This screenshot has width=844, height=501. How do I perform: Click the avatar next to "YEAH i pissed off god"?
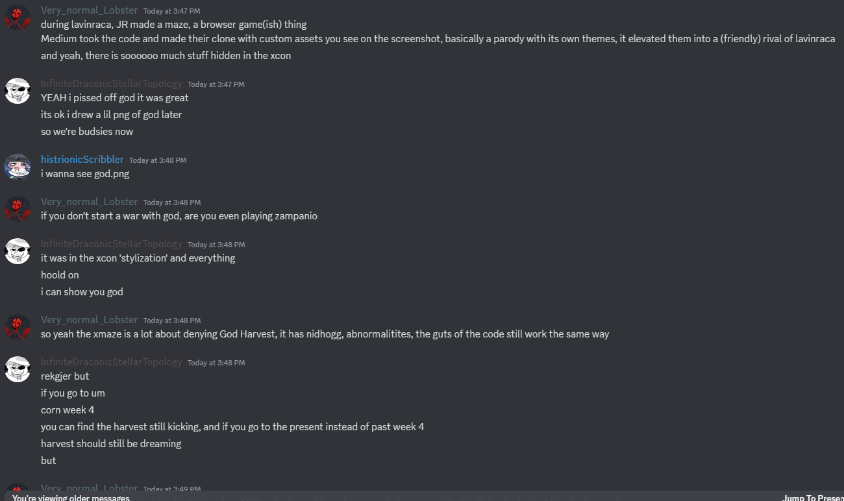pyautogui.click(x=18, y=91)
